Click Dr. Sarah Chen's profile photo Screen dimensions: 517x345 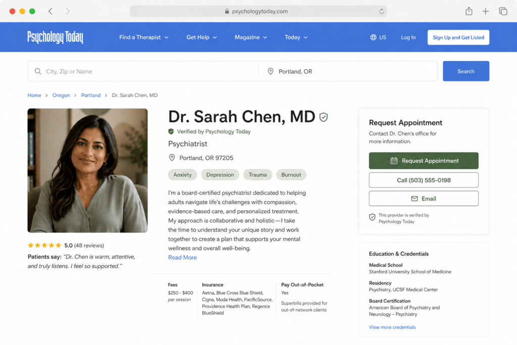point(87,171)
